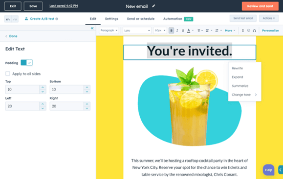Click the Personalize link
Image resolution: width=283 pixels, height=179 pixels.
pyautogui.click(x=270, y=31)
